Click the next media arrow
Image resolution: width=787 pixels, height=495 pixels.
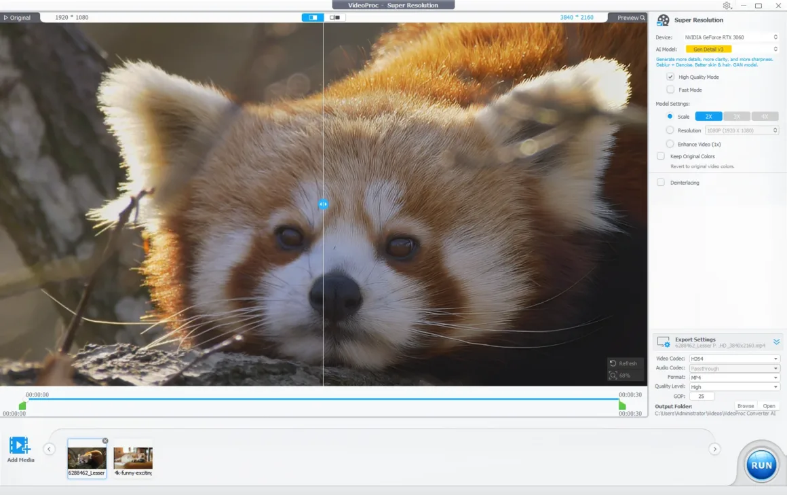[x=714, y=449]
